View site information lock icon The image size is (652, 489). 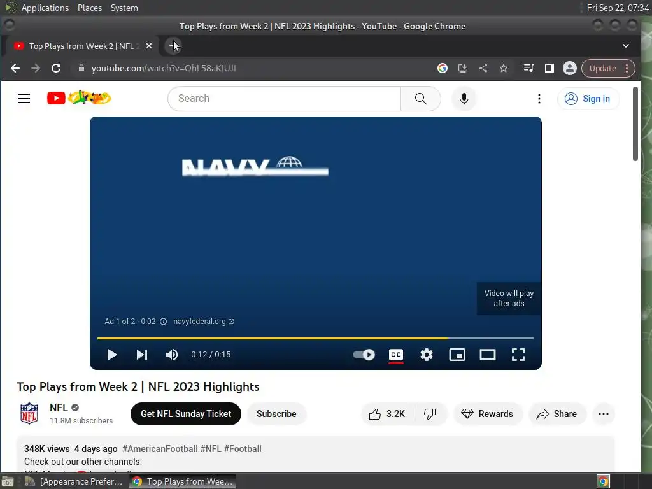pyautogui.click(x=81, y=68)
